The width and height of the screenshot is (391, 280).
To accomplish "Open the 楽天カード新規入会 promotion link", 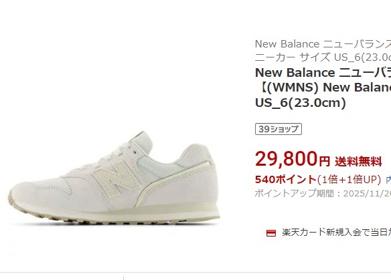I will coord(336,232).
